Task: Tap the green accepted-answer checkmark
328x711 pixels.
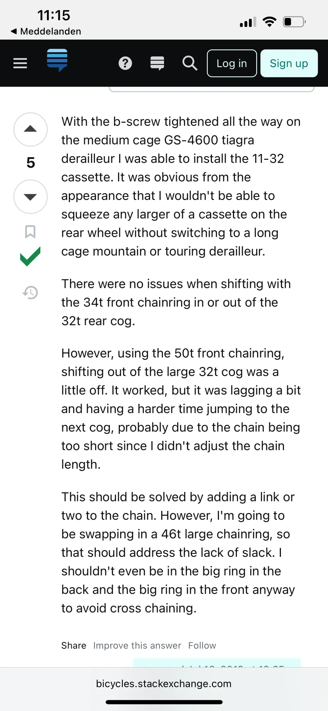Action: [30, 256]
